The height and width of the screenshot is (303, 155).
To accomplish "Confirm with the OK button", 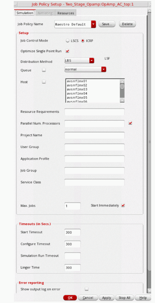I will tap(70, 298).
